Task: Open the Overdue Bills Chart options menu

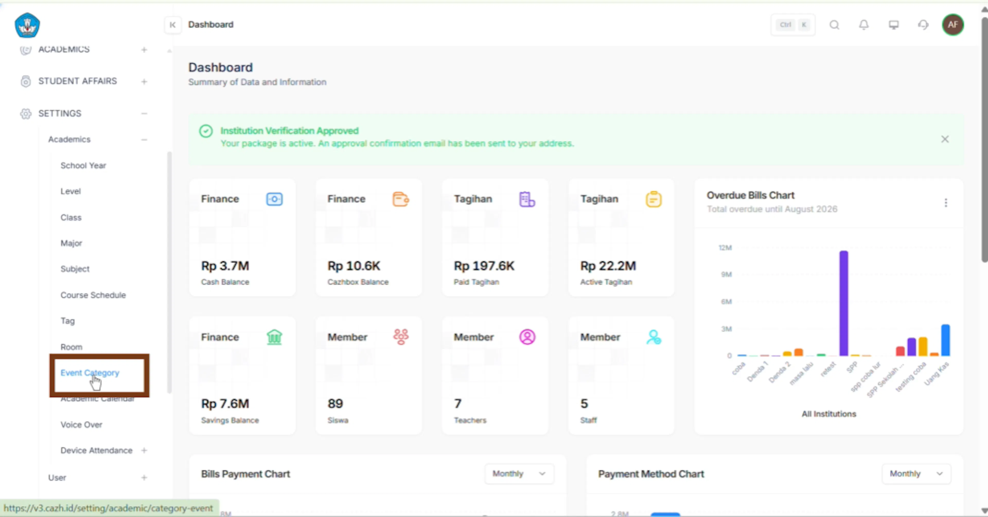Action: [946, 203]
